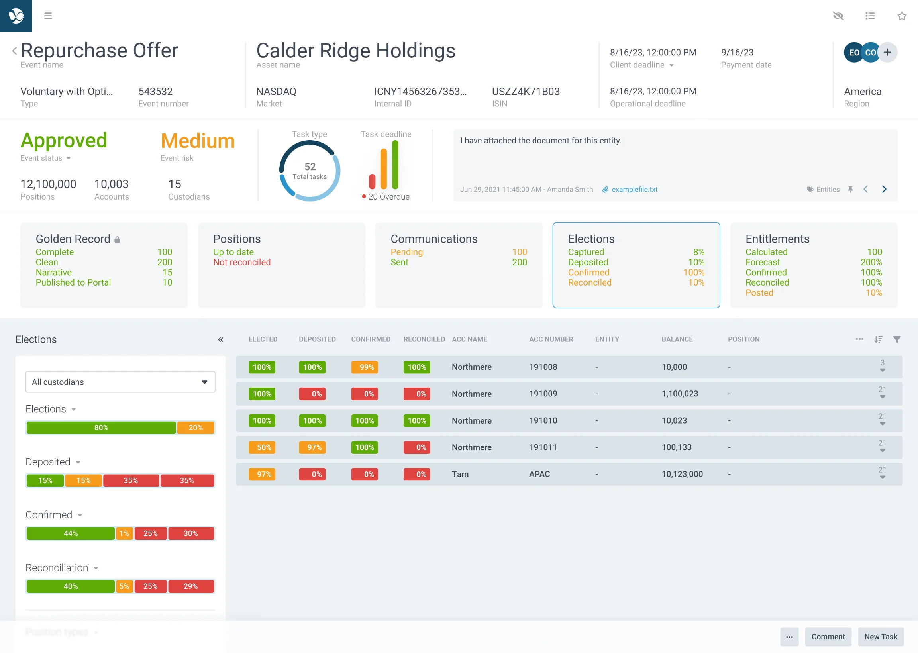Mark event as favorite with star icon
Image resolution: width=918 pixels, height=653 pixels.
click(x=902, y=16)
